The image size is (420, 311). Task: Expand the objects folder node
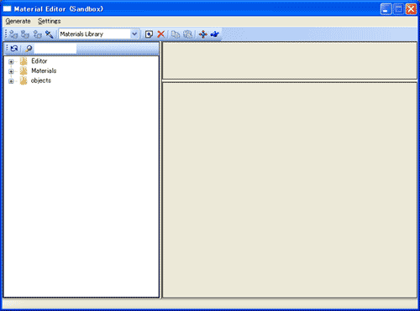pyautogui.click(x=11, y=81)
